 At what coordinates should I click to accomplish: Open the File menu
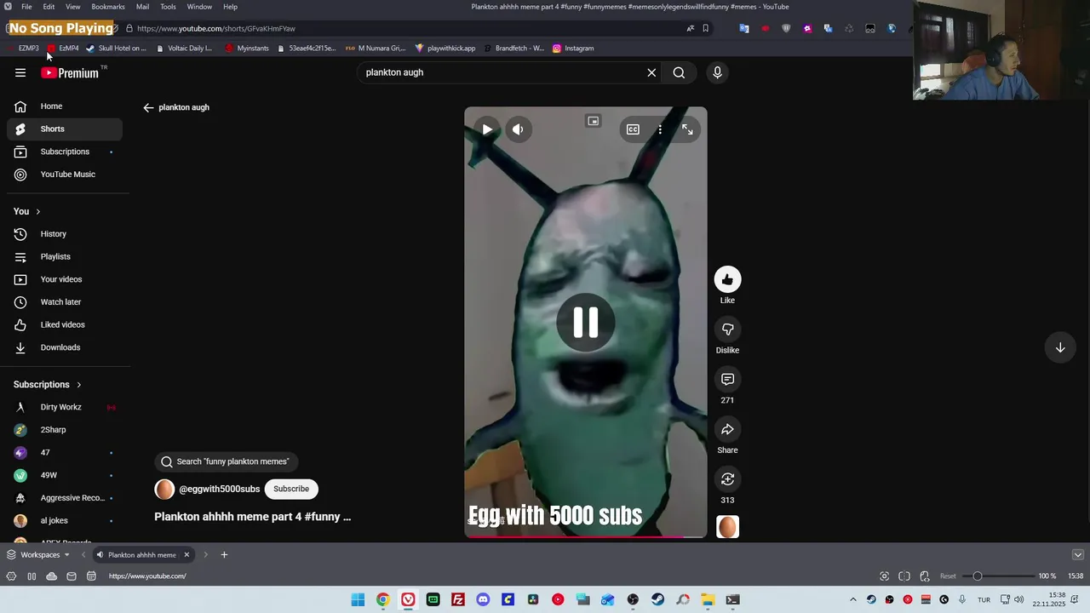tap(26, 7)
